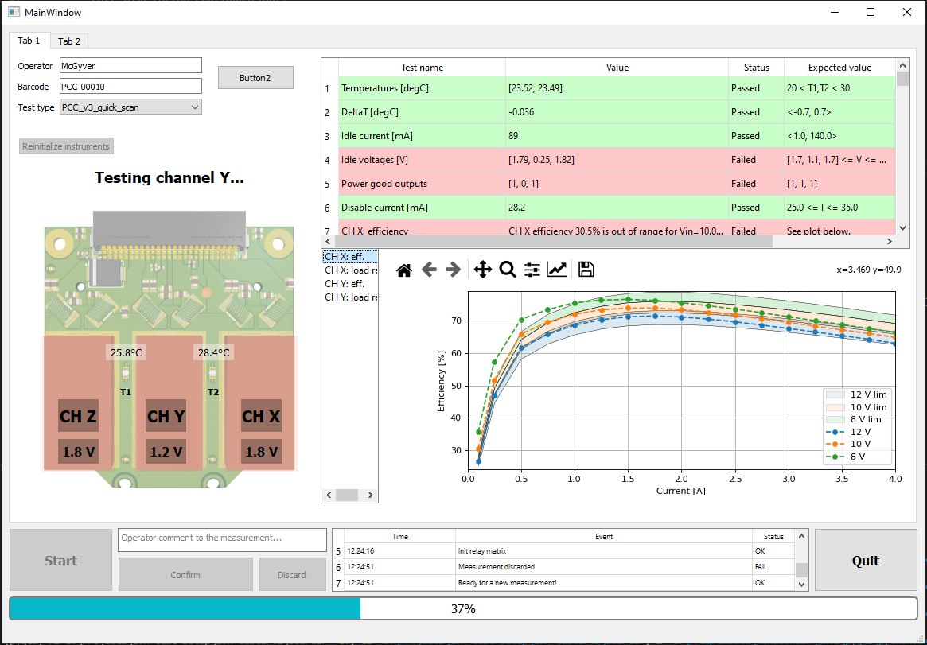Open the Test type dropdown
Viewport: 927px width, 645px height.
pos(130,107)
